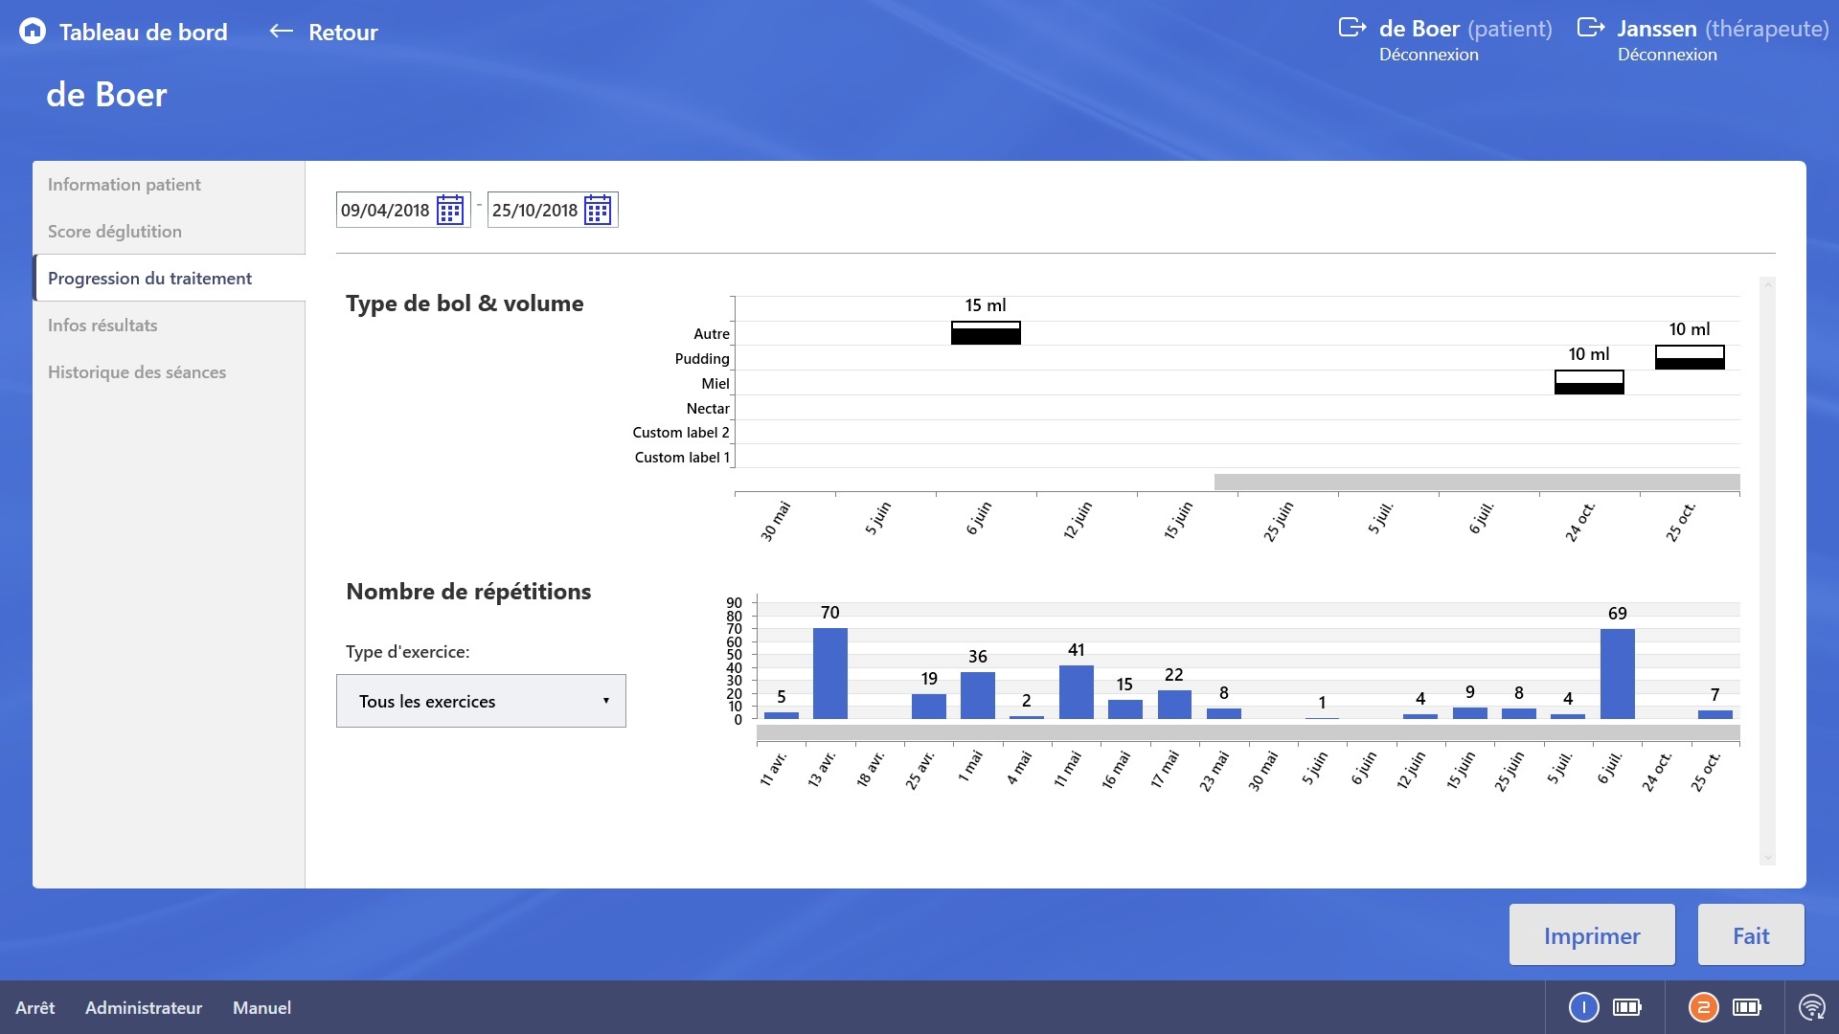Click the 69 repetitions bar for 6 juil.
The image size is (1839, 1034).
pyautogui.click(x=1618, y=674)
